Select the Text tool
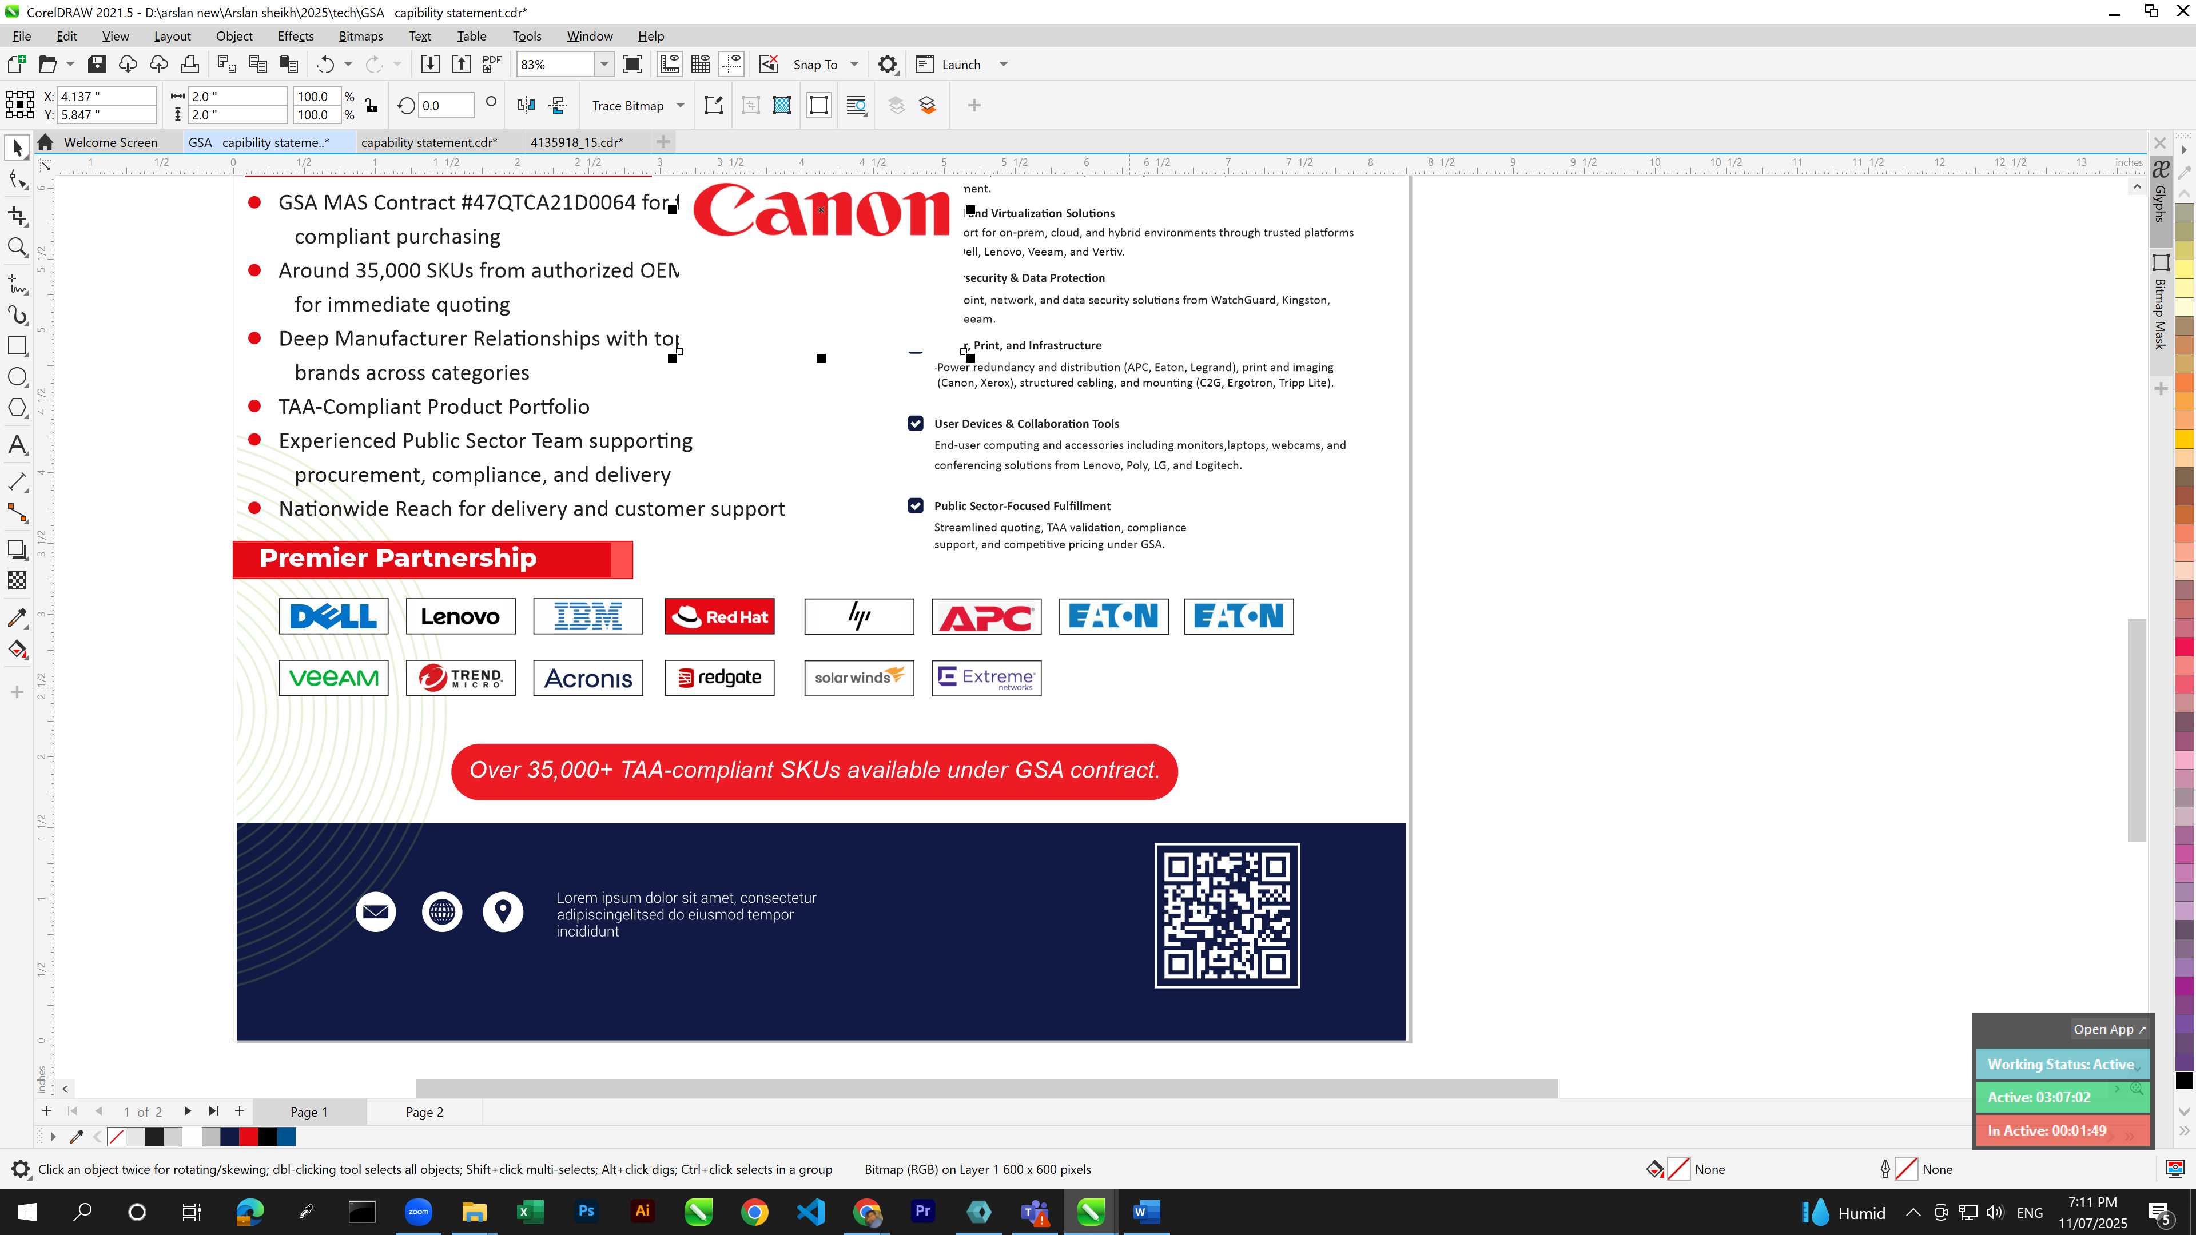 (x=17, y=446)
